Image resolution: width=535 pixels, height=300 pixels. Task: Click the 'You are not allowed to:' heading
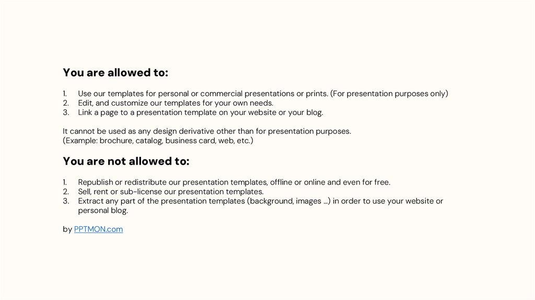(x=126, y=161)
